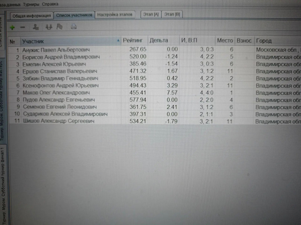Viewport: 301px width, 225px height.
Task: Click the И, В:П column header
Action: 197,40
